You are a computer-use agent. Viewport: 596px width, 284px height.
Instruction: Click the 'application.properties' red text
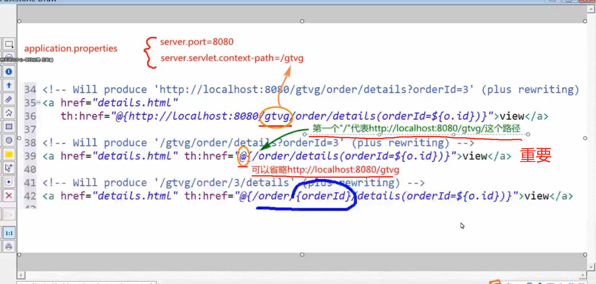(x=71, y=48)
